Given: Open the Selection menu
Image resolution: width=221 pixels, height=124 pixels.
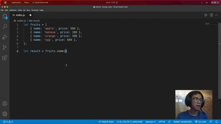Looking at the screenshot, I should (x=13, y=10).
